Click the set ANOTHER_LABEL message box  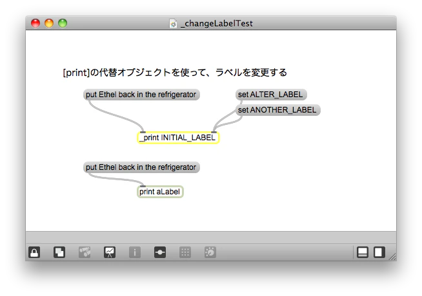point(277,110)
